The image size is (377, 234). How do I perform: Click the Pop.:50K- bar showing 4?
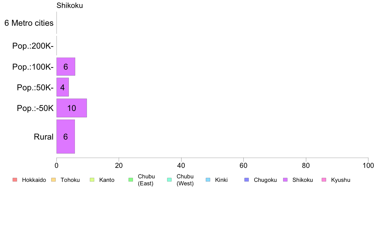click(x=63, y=87)
